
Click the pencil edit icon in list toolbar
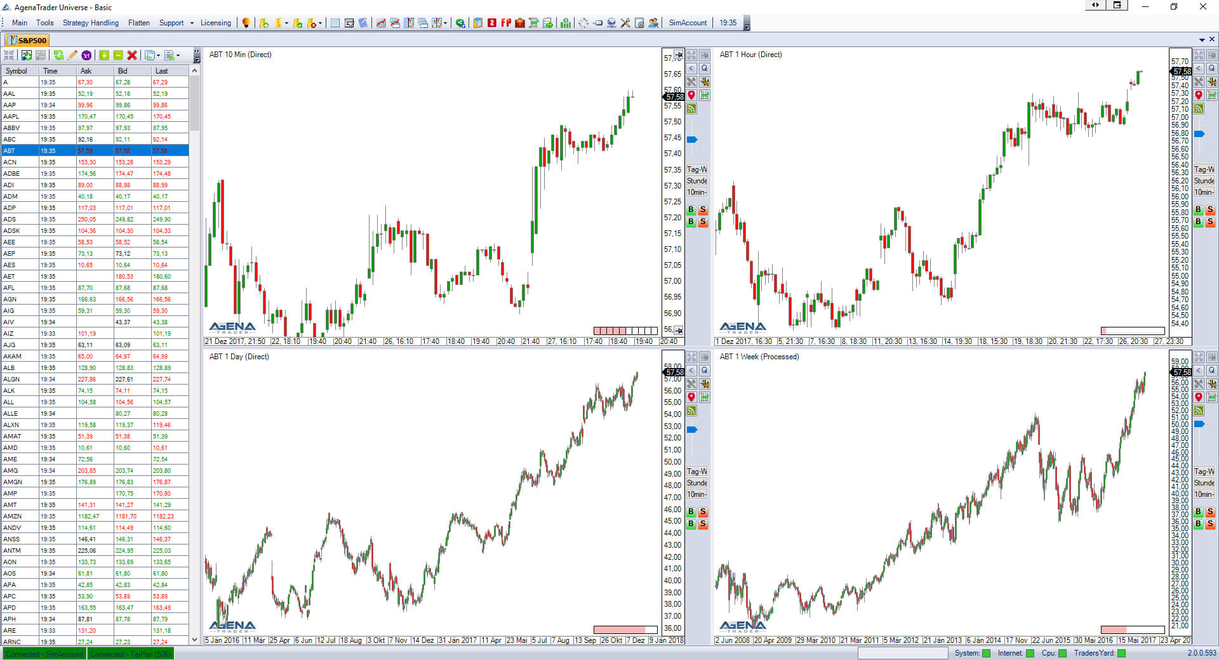72,55
